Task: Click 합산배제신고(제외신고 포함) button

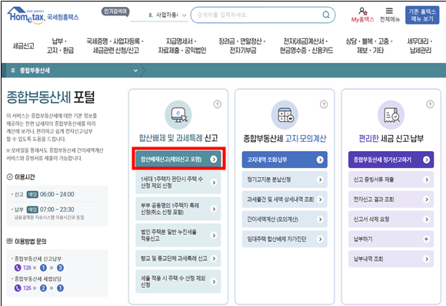Action: (x=178, y=160)
